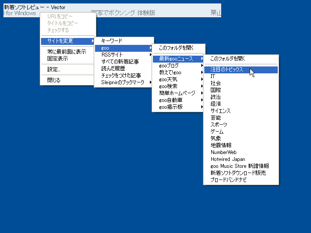Pick サイエンス from the news list
Image resolution: width=311 pixels, height=233 pixels.
[x=241, y=111]
